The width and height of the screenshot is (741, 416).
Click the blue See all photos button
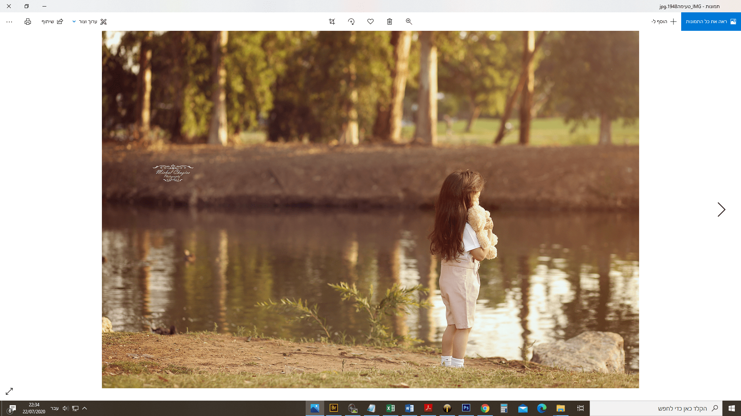(711, 22)
